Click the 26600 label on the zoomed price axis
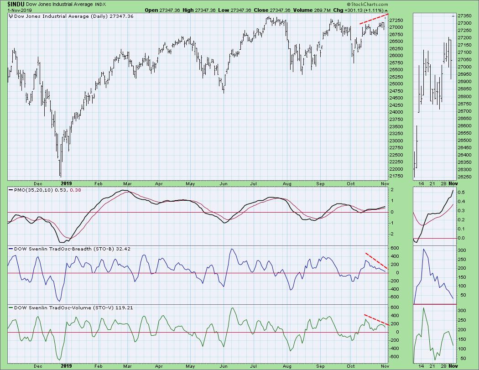The height and width of the screenshot is (370, 479). click(464, 125)
